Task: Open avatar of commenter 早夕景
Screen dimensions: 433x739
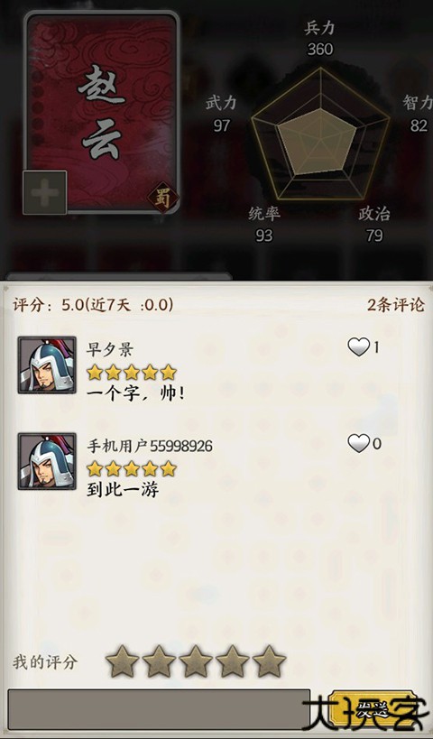Action: click(x=47, y=365)
